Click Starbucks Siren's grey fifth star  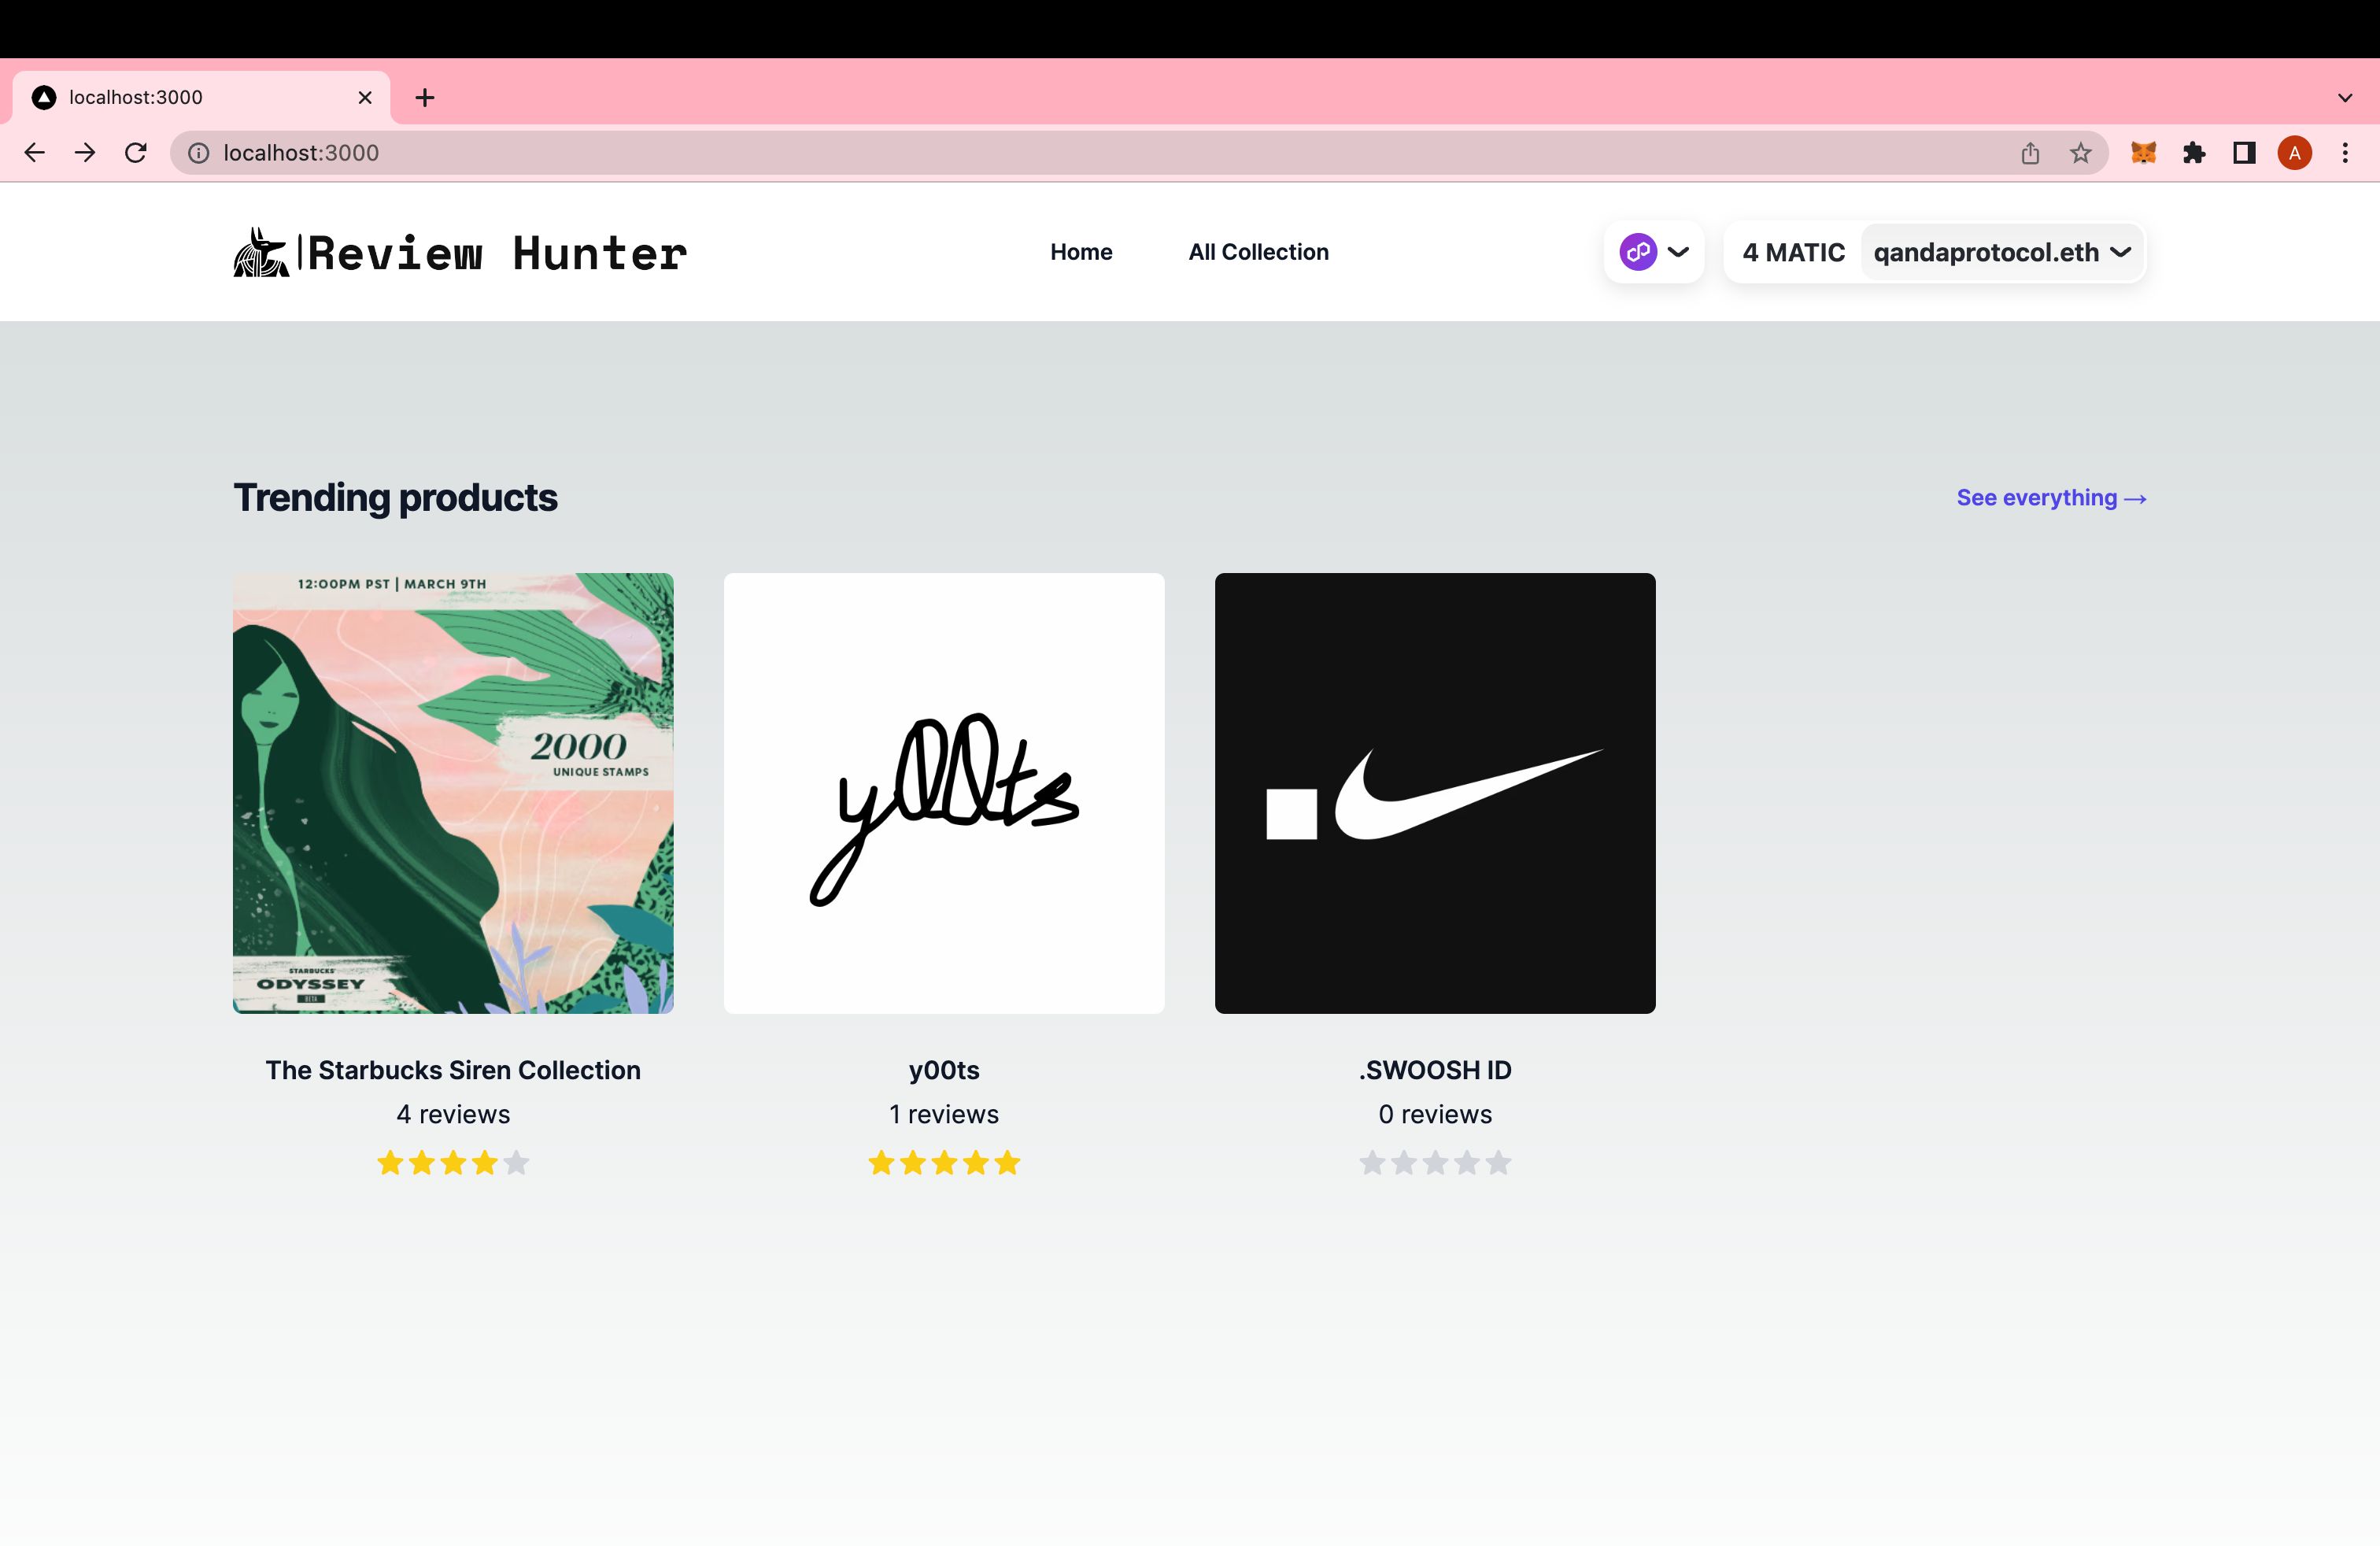[516, 1163]
